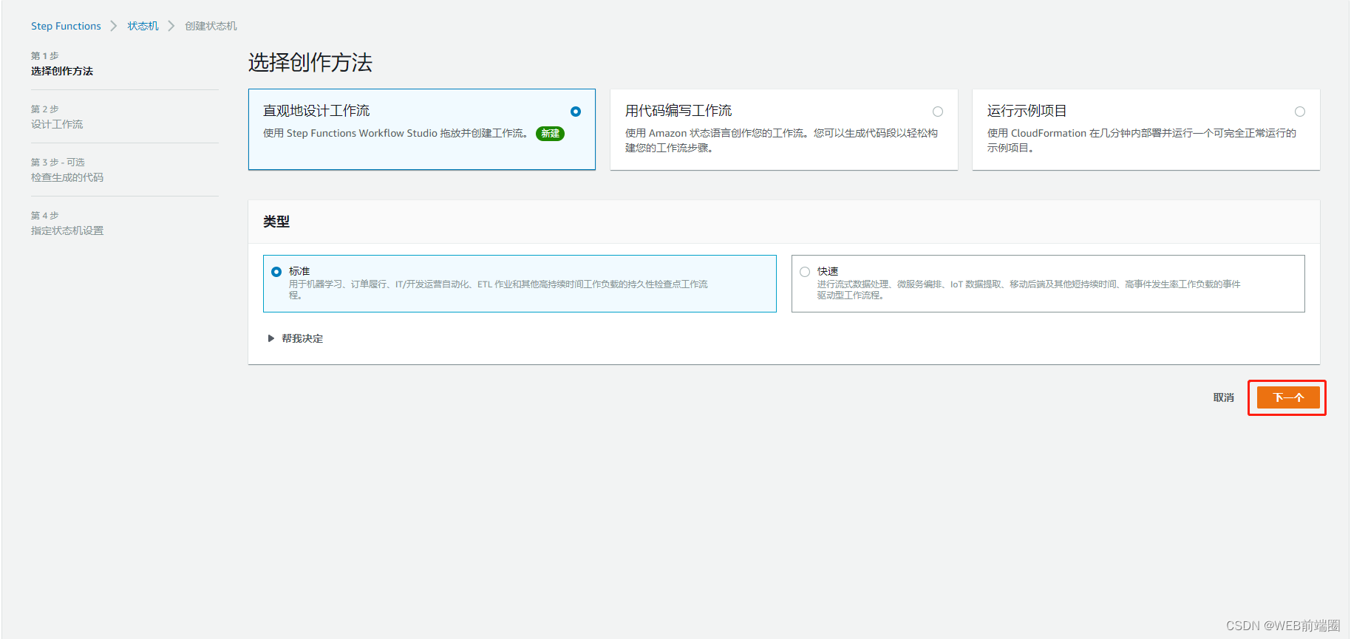Click the 取消 cancel button
This screenshot has width=1351, height=639.
(x=1223, y=397)
